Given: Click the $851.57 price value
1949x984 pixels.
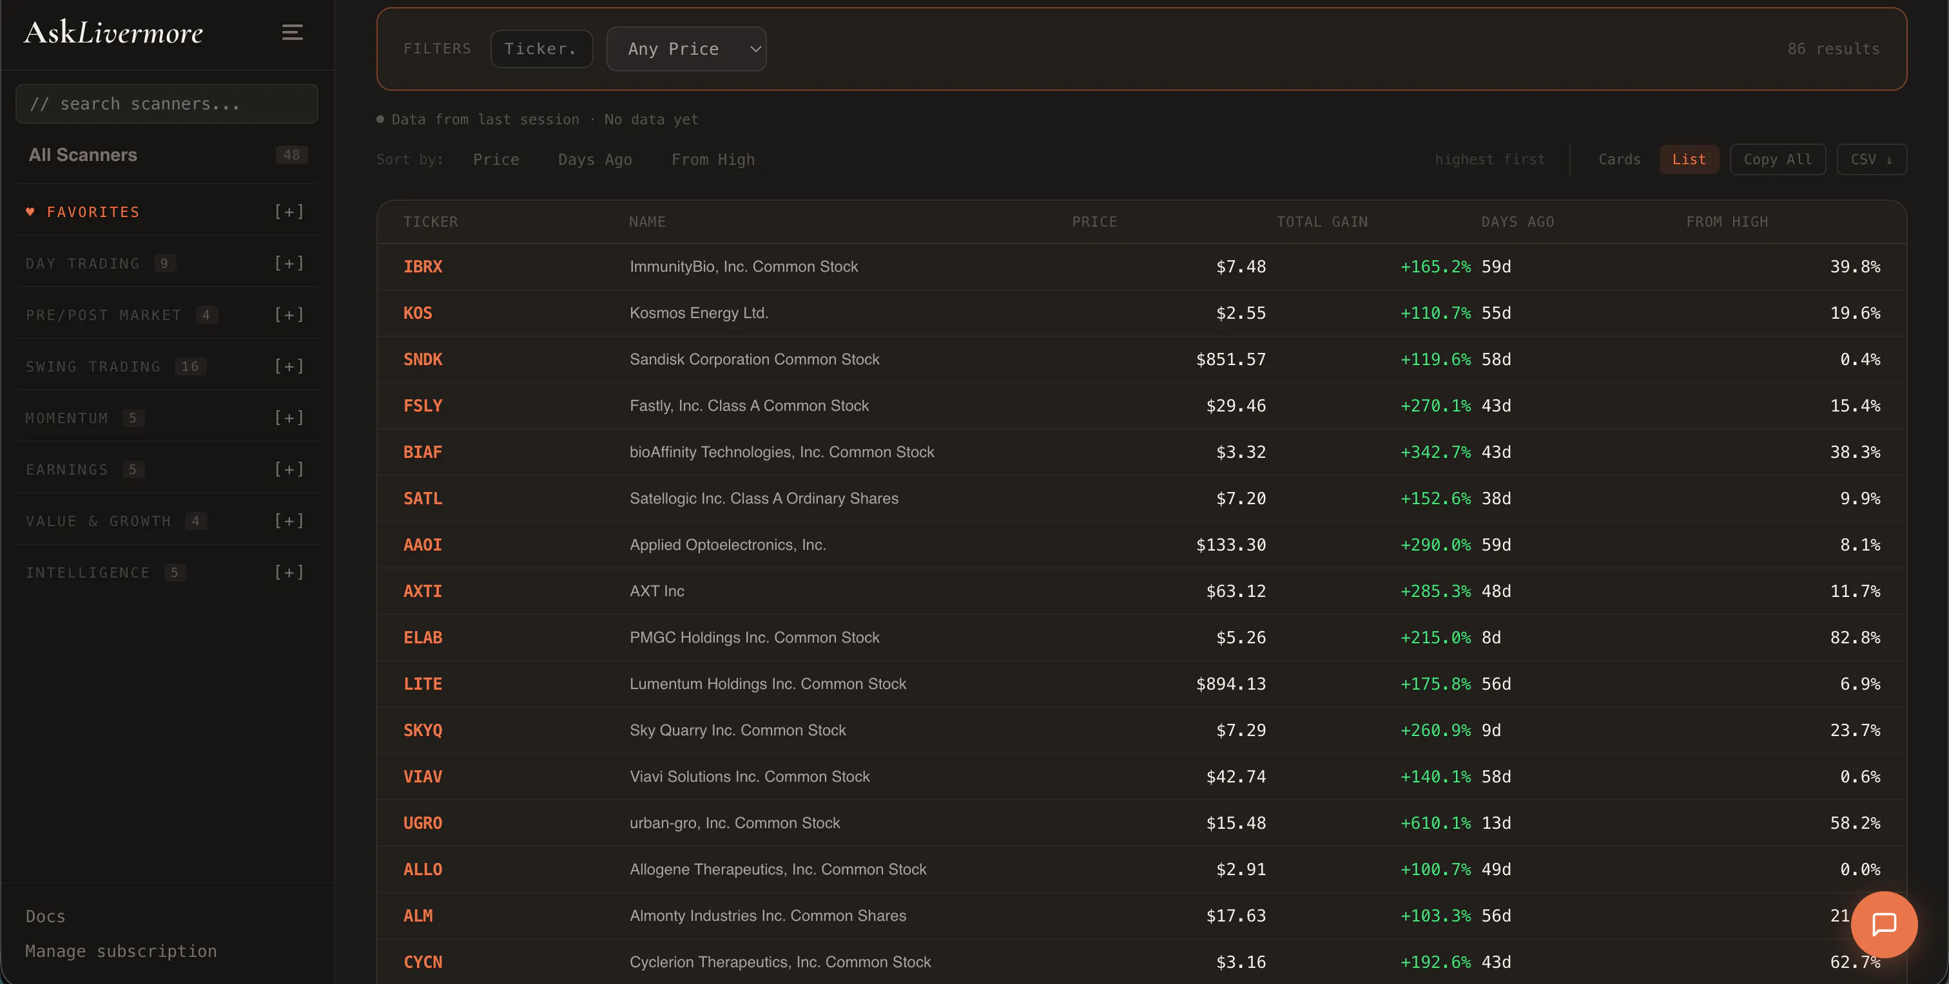Looking at the screenshot, I should pyautogui.click(x=1230, y=359).
